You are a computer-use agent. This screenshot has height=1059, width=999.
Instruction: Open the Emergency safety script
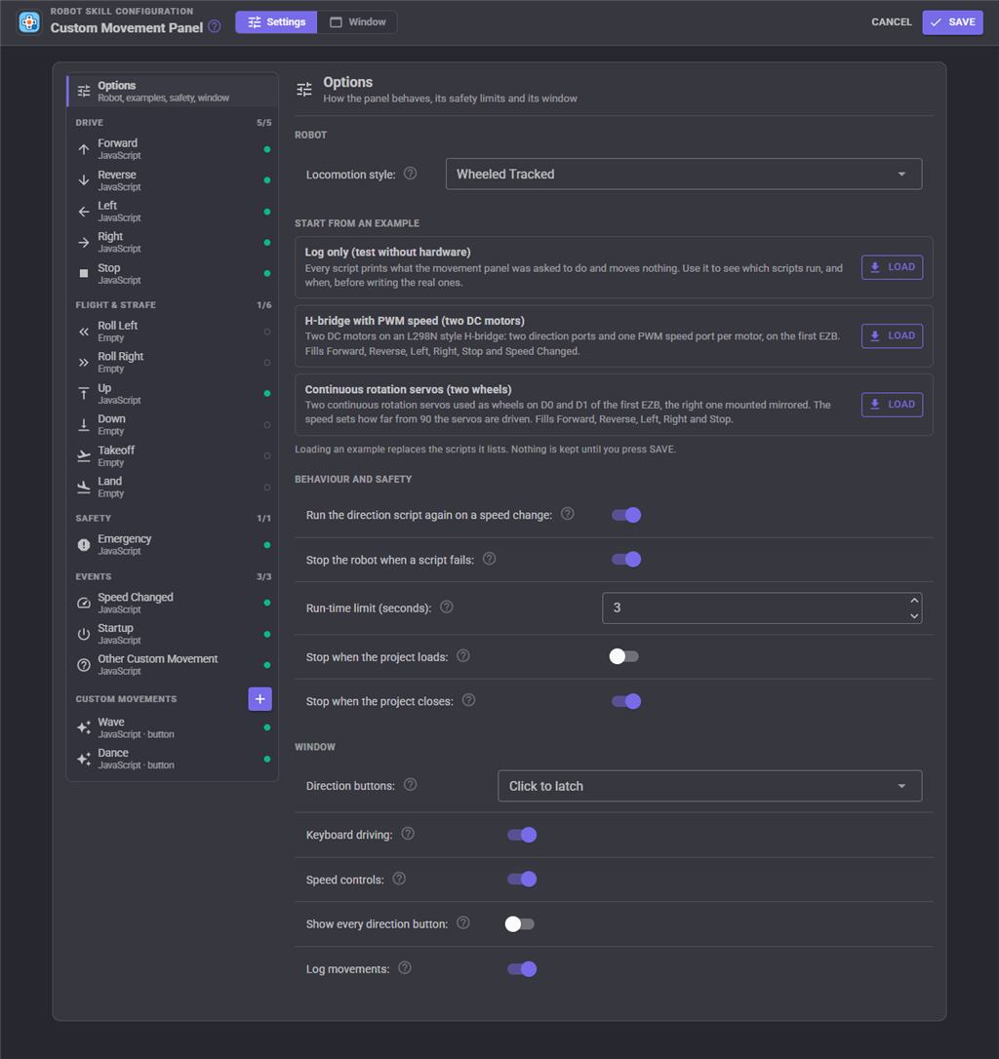point(173,544)
